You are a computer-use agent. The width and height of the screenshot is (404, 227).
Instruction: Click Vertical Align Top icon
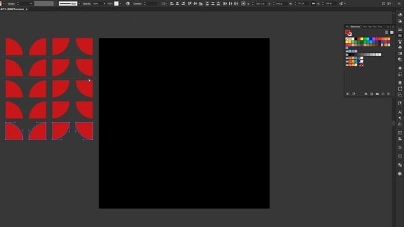tap(189, 4)
